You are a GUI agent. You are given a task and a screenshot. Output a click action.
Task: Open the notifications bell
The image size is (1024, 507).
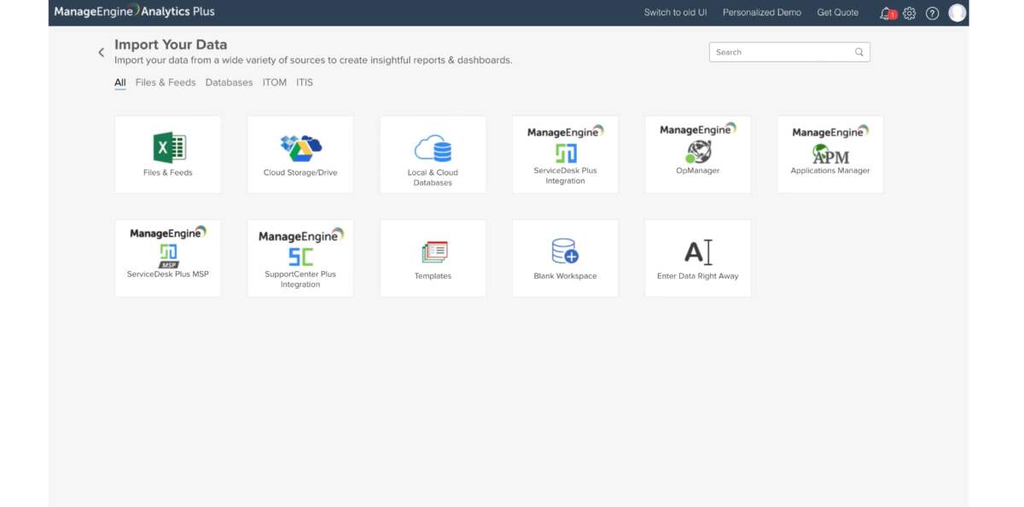pos(885,13)
